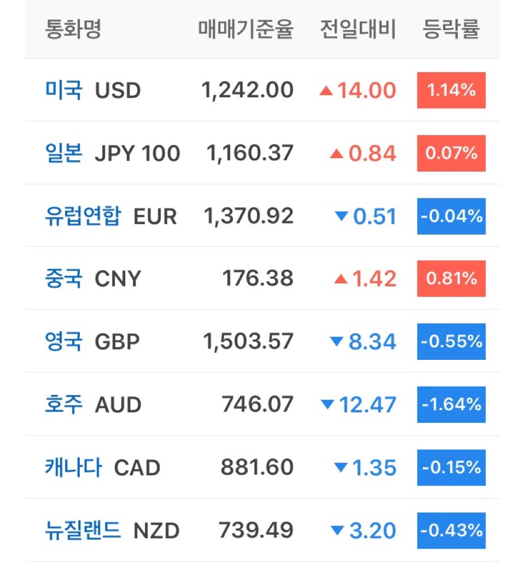
Task: Click the red up arrow beside 1.42
Action: (341, 279)
